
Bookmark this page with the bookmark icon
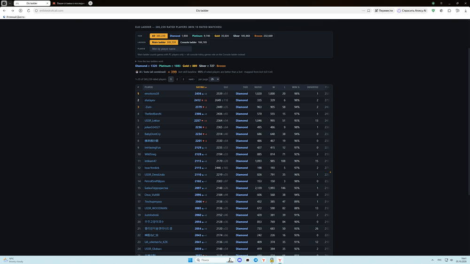coord(368,10)
